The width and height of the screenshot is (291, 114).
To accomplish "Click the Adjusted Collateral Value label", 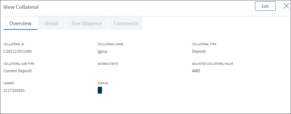I will pyautogui.click(x=213, y=64).
